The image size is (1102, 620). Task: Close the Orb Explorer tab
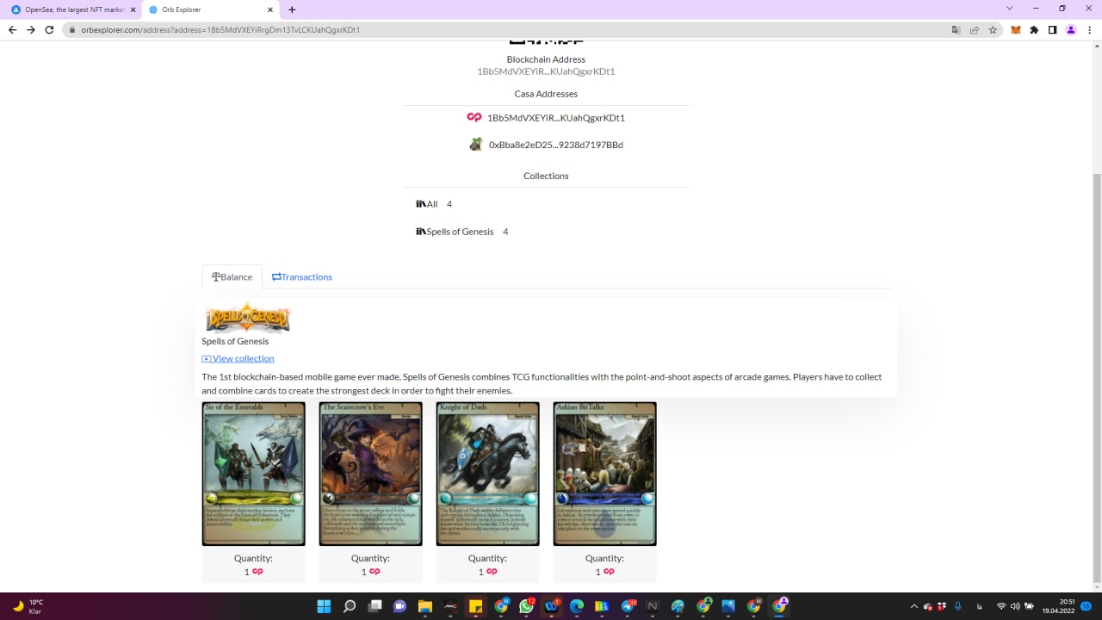click(x=270, y=9)
